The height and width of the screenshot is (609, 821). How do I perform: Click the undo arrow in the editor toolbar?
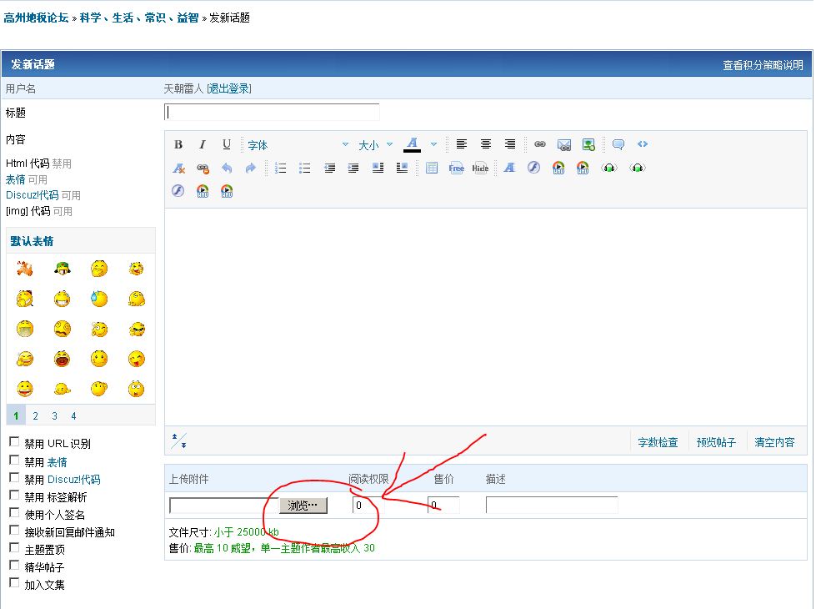[x=227, y=168]
